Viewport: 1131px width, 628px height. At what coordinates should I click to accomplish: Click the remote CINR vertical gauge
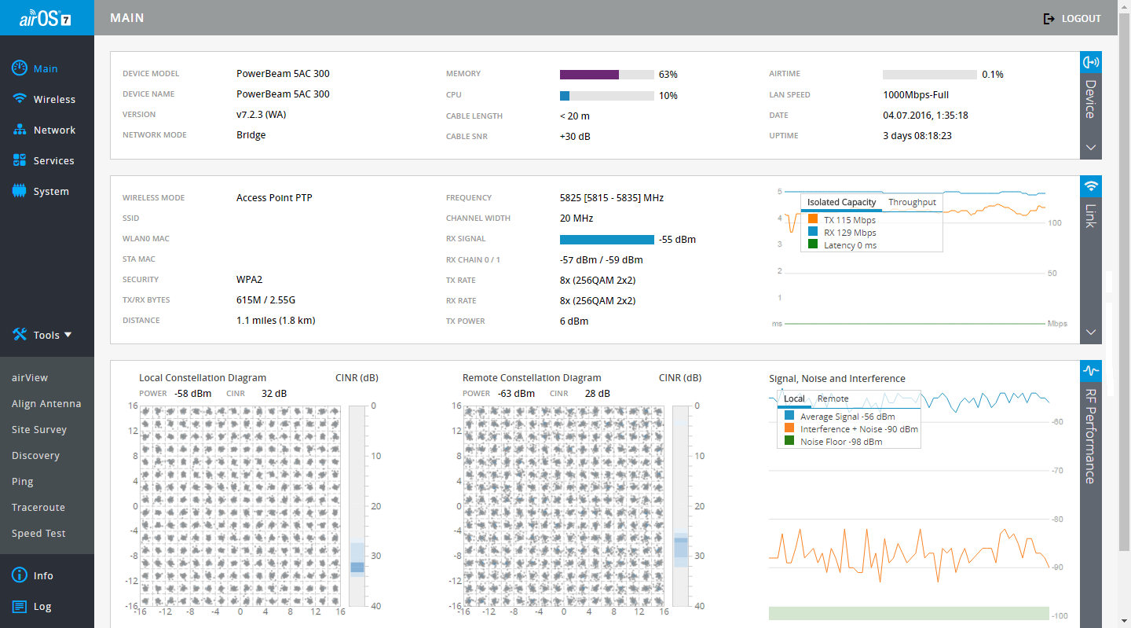[681, 506]
